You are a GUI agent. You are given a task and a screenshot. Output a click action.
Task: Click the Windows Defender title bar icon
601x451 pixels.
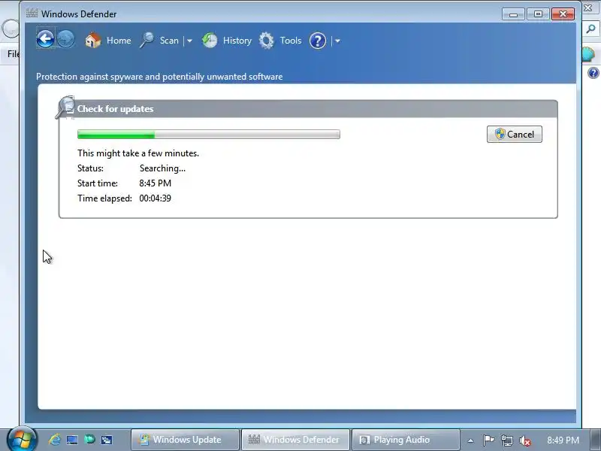coord(32,14)
